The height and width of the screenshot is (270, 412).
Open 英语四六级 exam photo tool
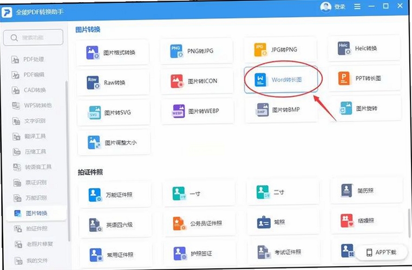pyautogui.click(x=116, y=225)
